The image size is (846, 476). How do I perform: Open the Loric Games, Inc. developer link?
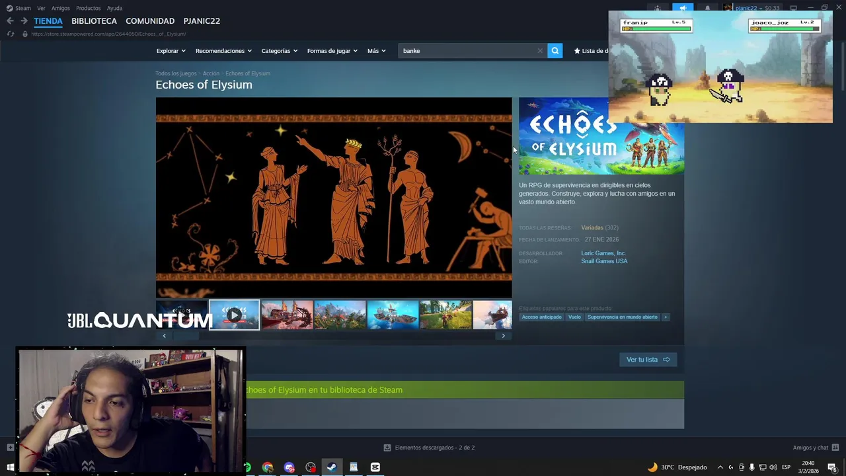tap(603, 253)
